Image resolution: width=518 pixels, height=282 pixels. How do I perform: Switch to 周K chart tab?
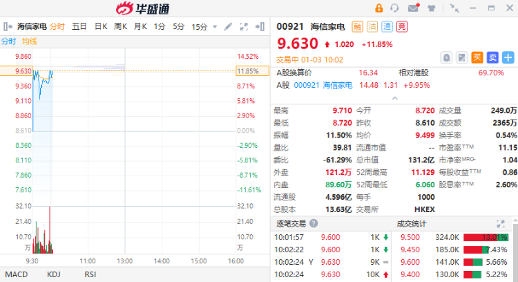pyautogui.click(x=121, y=26)
